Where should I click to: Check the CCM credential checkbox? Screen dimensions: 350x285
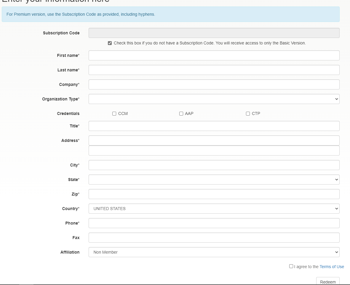(114, 113)
